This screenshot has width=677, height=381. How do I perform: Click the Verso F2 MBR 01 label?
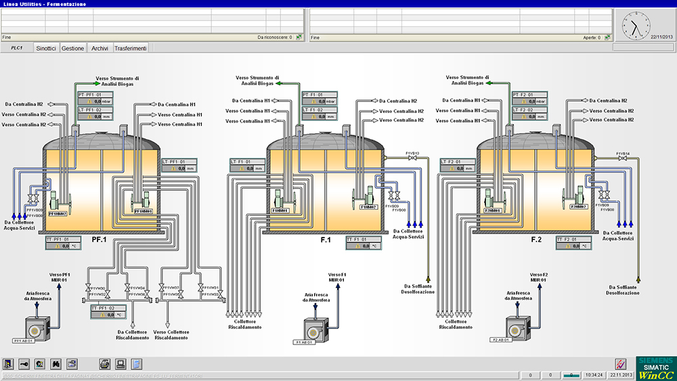tap(540, 277)
